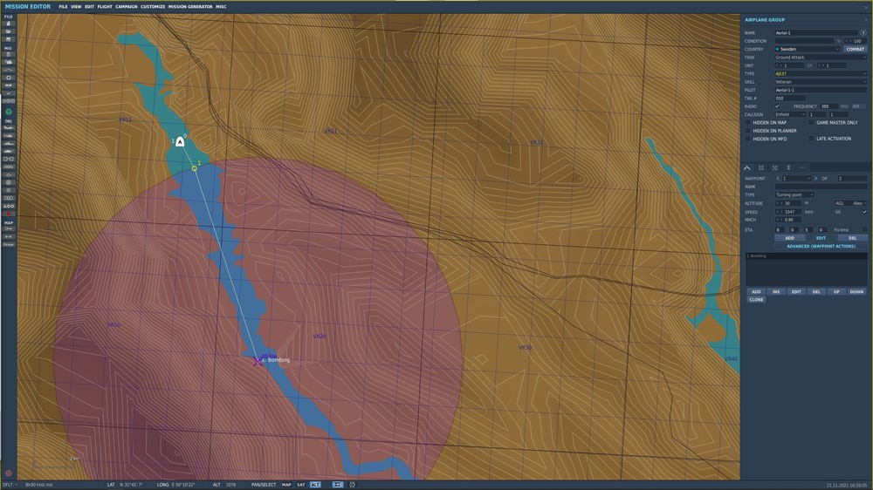
Task: Click the save mission disk icon
Action: [9, 39]
